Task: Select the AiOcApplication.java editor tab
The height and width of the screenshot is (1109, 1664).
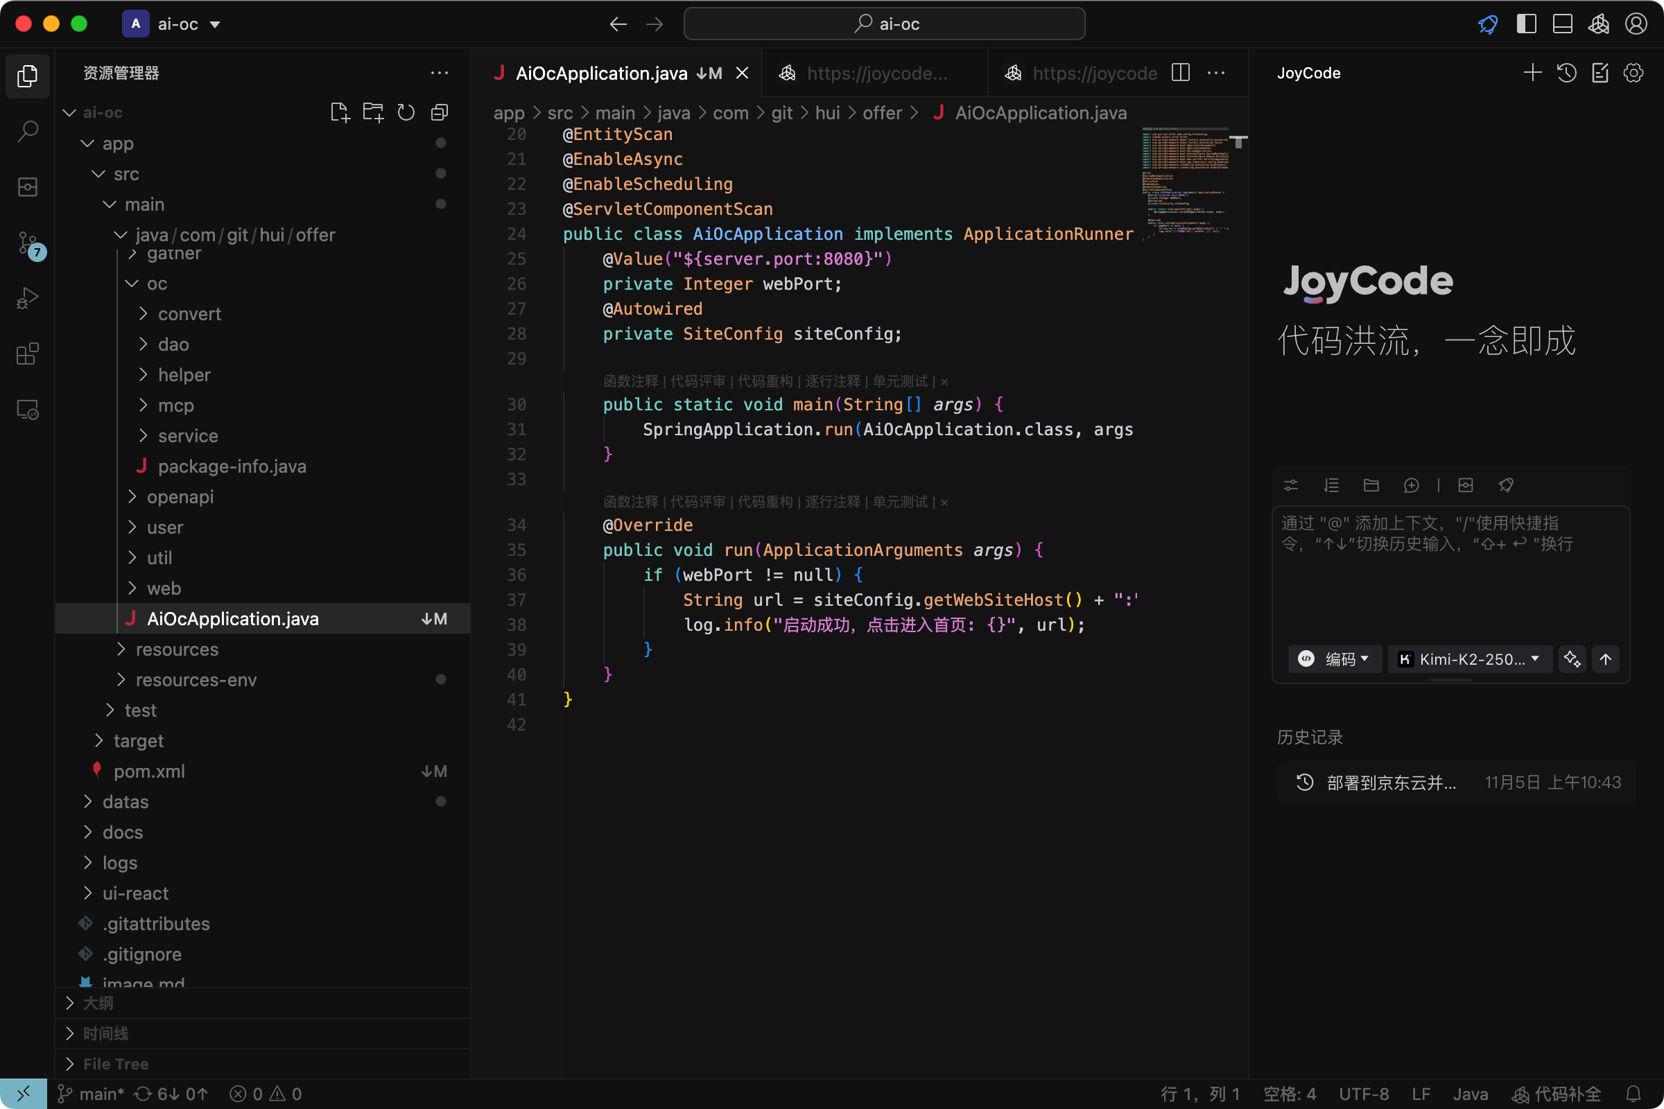Action: click(601, 73)
